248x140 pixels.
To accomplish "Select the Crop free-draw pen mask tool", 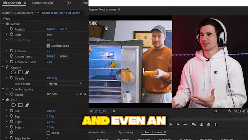I will pyautogui.click(x=27, y=105).
